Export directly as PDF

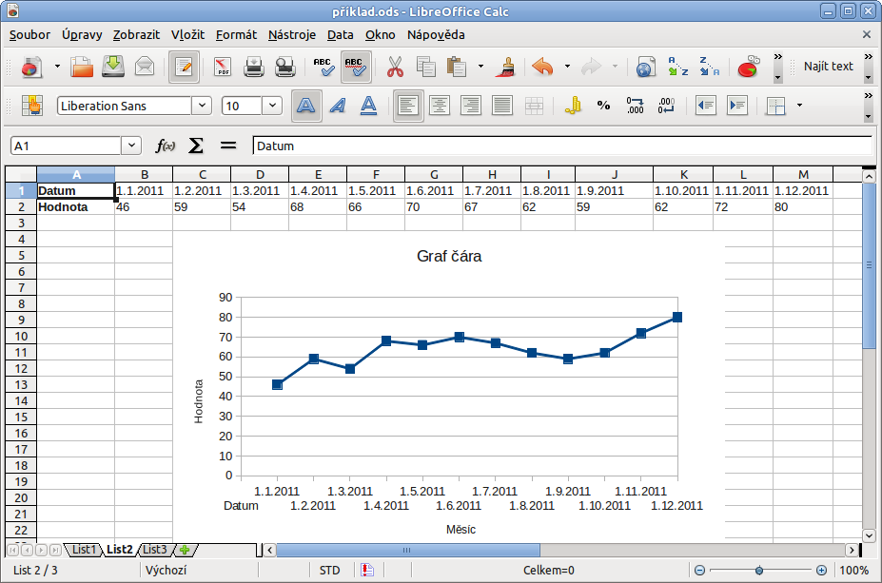pyautogui.click(x=223, y=67)
